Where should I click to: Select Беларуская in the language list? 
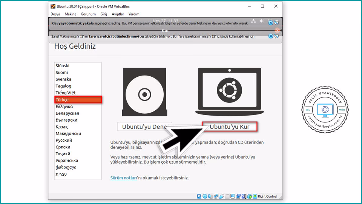tap(78, 113)
